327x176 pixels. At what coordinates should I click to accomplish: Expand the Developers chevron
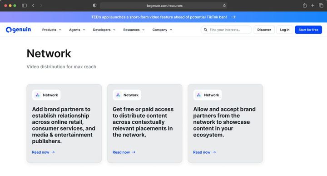coord(114,30)
